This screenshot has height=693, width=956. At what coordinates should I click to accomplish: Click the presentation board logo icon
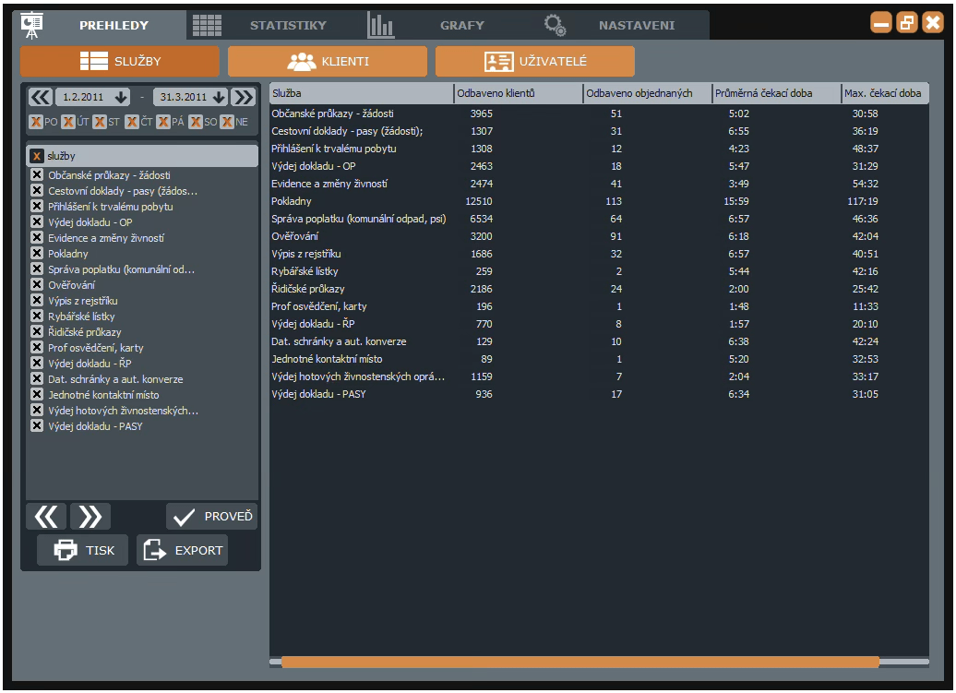point(31,25)
